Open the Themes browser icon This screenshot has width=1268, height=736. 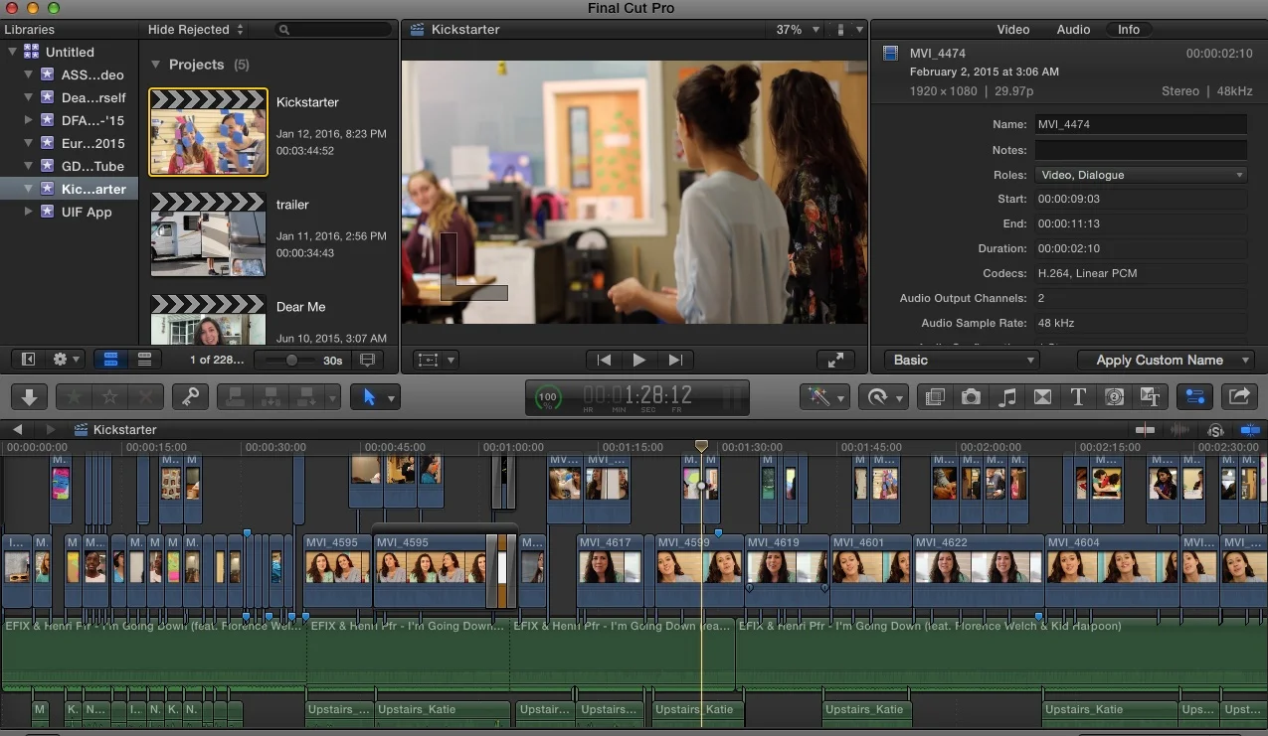[x=1150, y=397]
